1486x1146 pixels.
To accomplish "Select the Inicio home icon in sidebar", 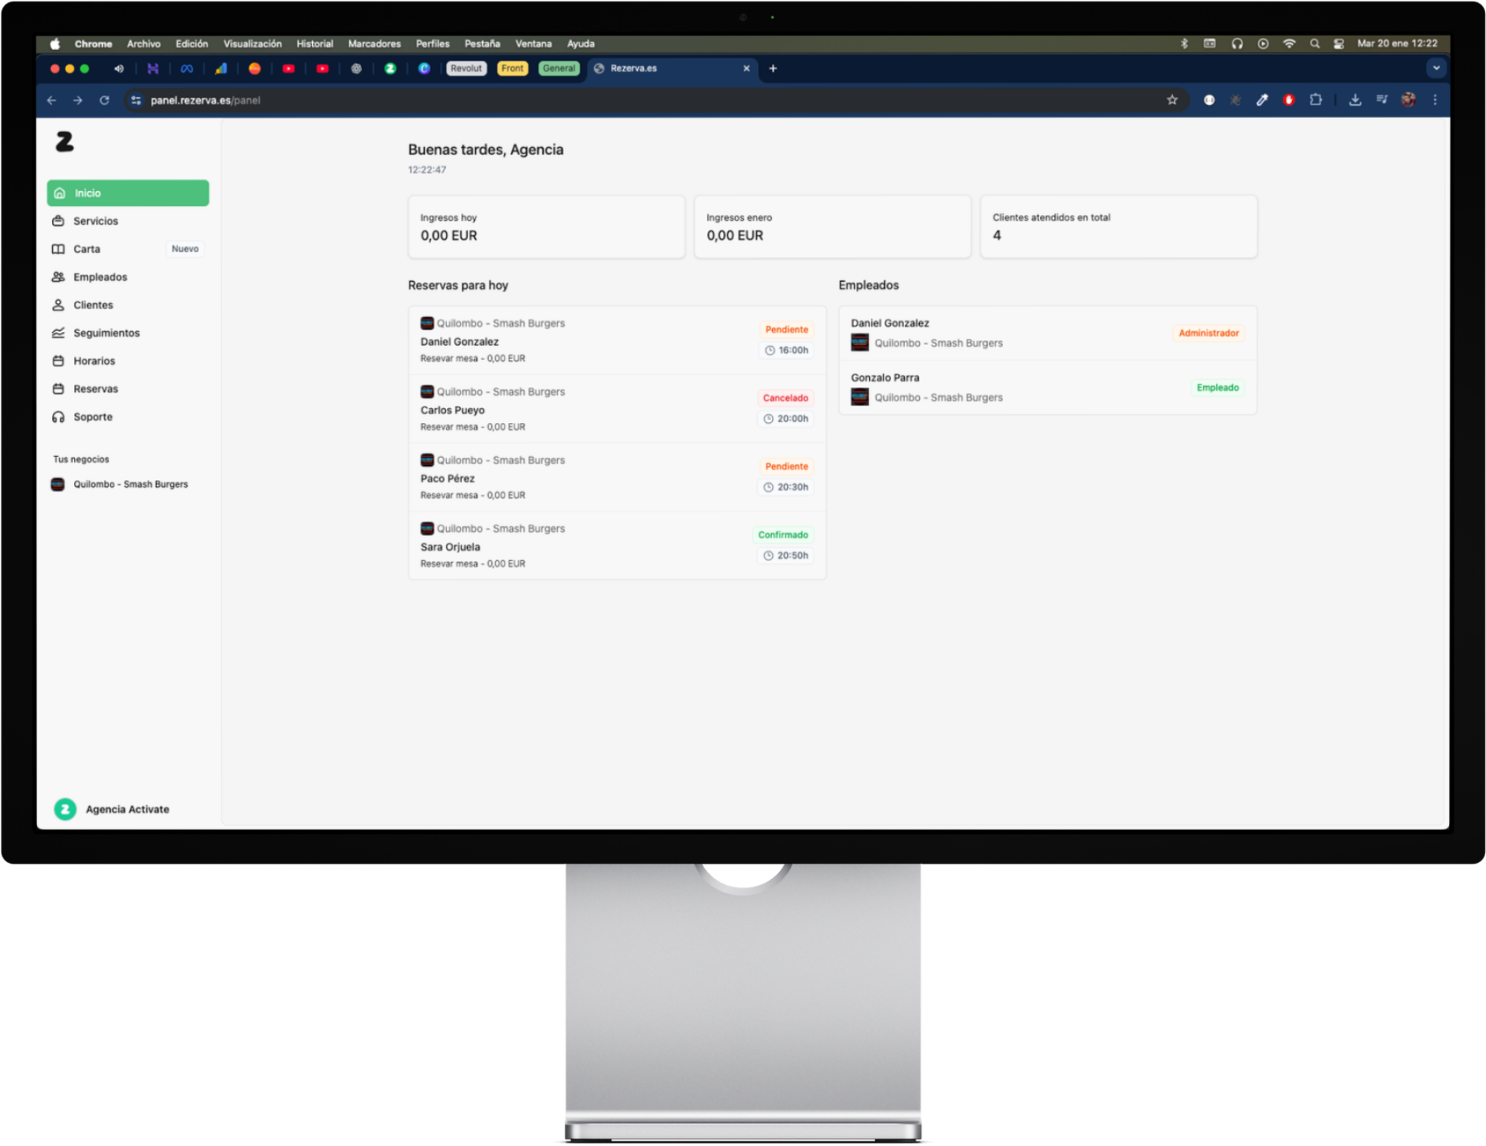I will click(59, 192).
